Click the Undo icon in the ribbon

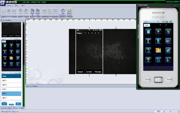(20, 11)
